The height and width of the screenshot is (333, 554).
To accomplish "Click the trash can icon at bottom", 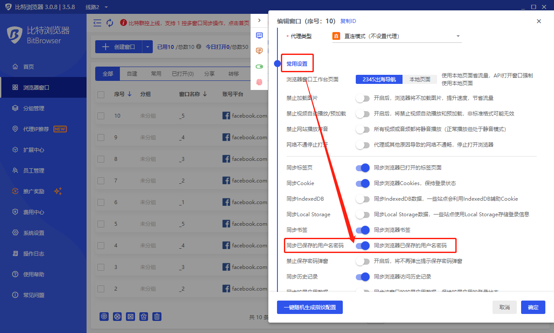I will pyautogui.click(x=158, y=317).
